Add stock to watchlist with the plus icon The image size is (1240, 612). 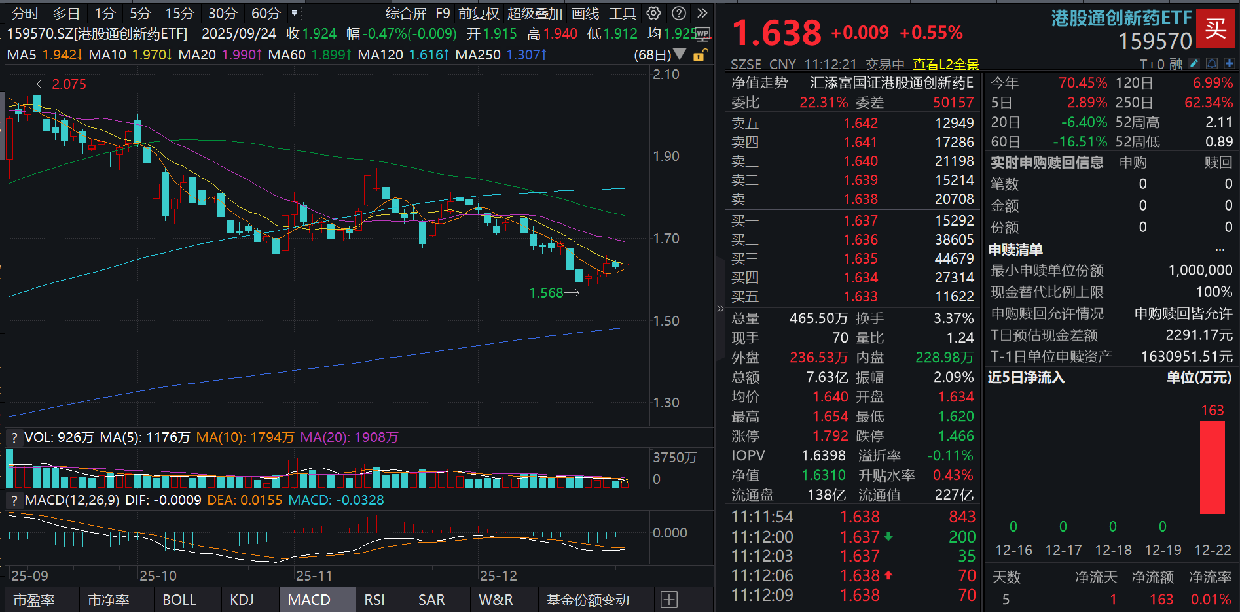[1230, 63]
